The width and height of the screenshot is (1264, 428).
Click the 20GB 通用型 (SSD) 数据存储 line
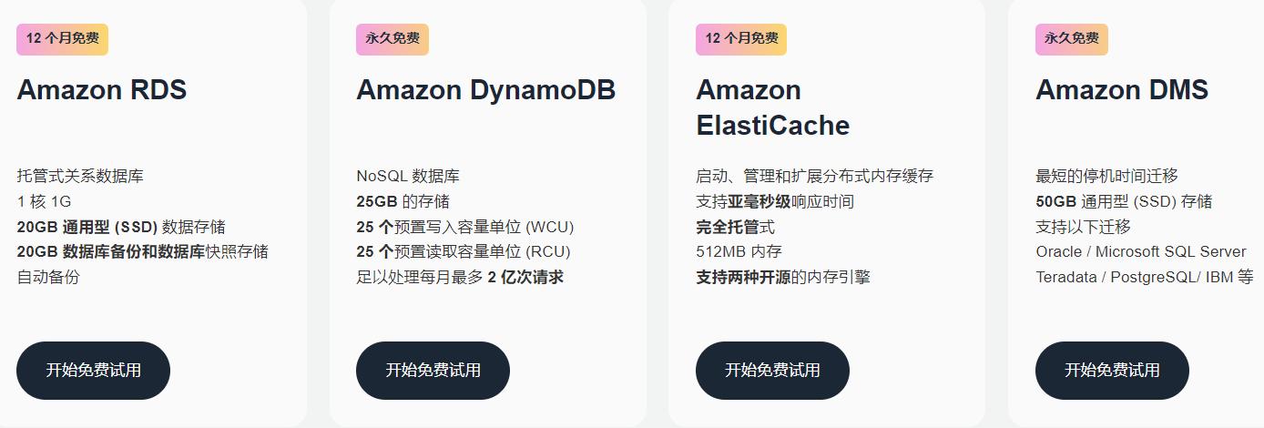coord(121,227)
